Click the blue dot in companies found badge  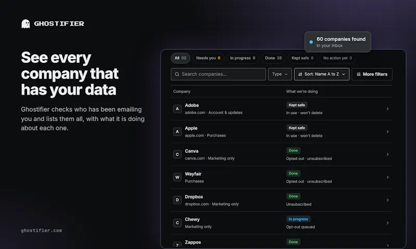coord(311,42)
